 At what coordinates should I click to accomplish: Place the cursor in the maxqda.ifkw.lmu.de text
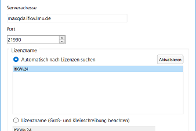click(32, 18)
